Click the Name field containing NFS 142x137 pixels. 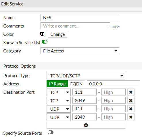(x=80, y=17)
